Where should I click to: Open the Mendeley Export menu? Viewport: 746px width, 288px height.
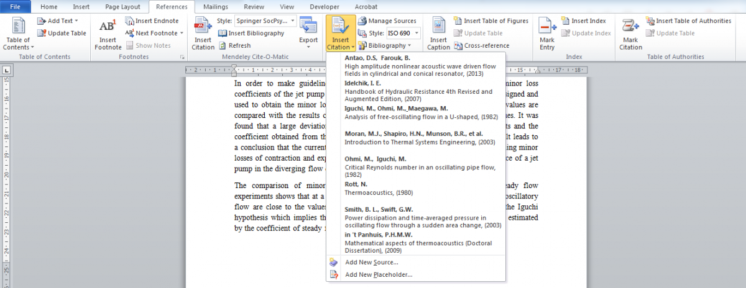tap(308, 34)
